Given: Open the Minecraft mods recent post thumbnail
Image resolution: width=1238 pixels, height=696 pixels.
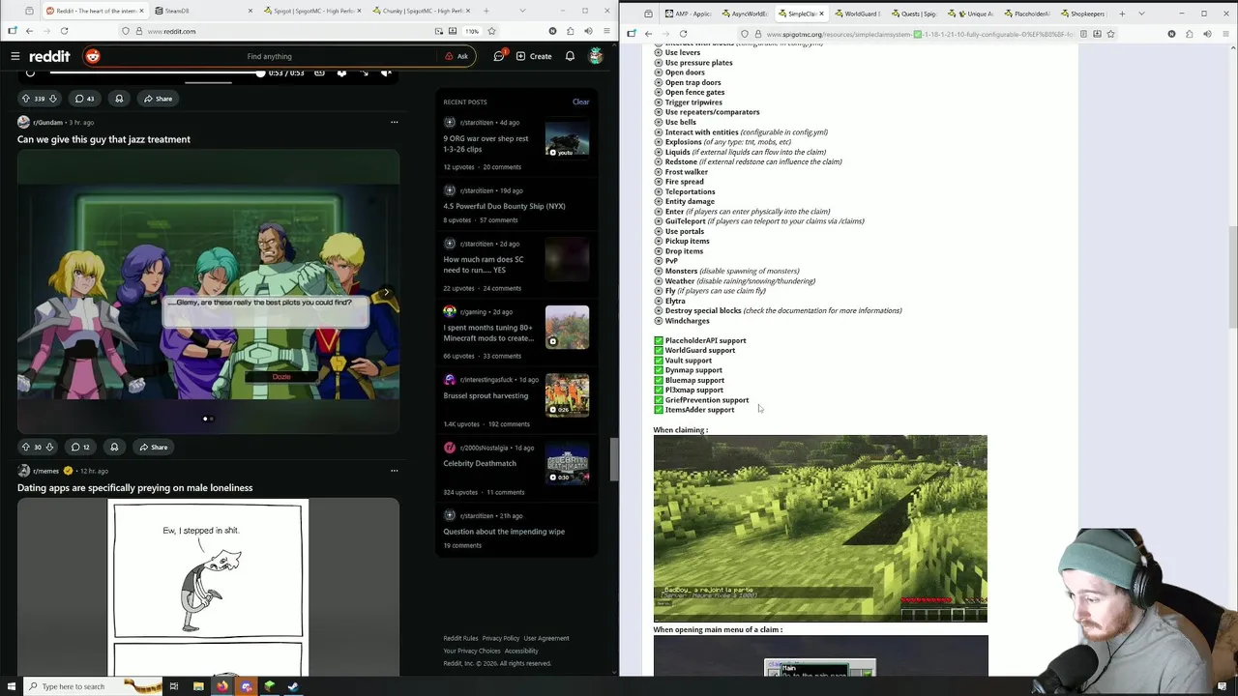Looking at the screenshot, I should click(567, 327).
